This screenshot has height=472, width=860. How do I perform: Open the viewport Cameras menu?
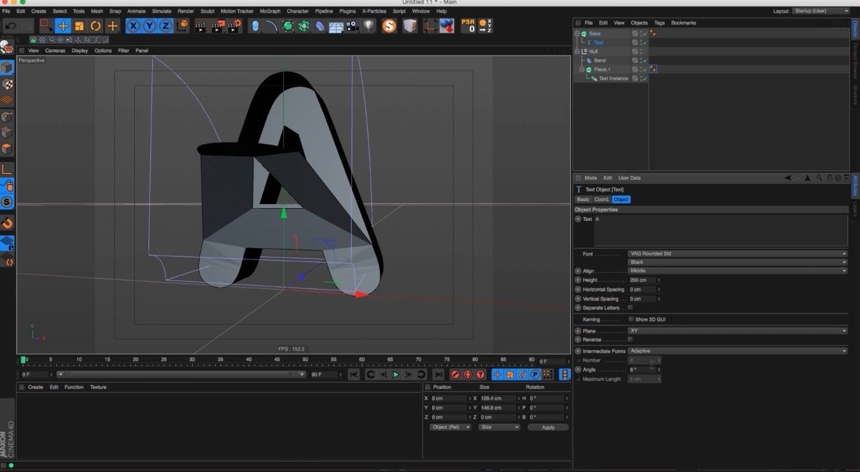coord(55,51)
